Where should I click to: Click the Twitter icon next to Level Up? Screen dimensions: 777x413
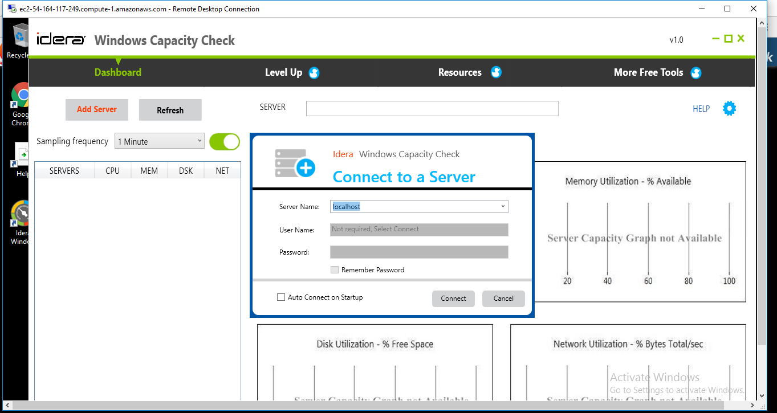click(315, 72)
